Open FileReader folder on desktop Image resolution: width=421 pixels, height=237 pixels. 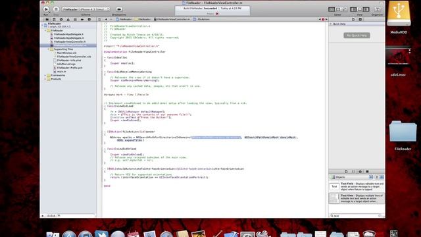pos(403,135)
